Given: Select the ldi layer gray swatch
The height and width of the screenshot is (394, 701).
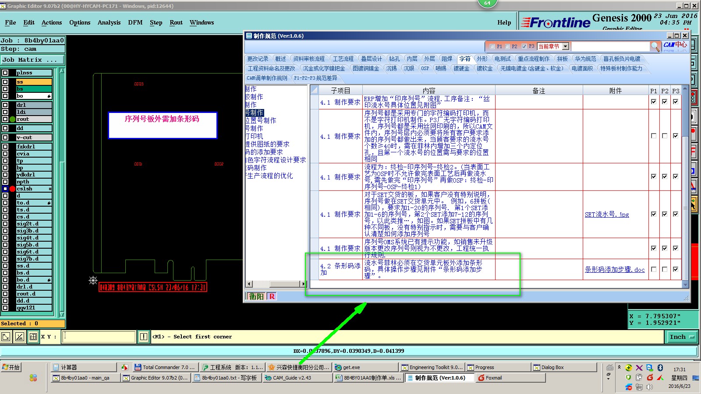Looking at the screenshot, I should click(x=34, y=112).
